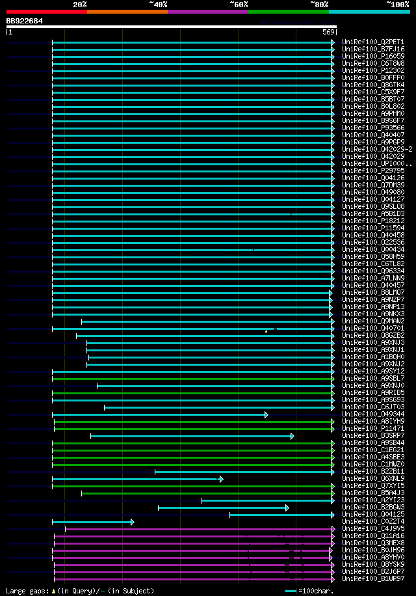Open hit UniRef100_Q42029-2
Image resolution: width=416 pixels, height=596 pixels.
pyautogui.click(x=377, y=150)
